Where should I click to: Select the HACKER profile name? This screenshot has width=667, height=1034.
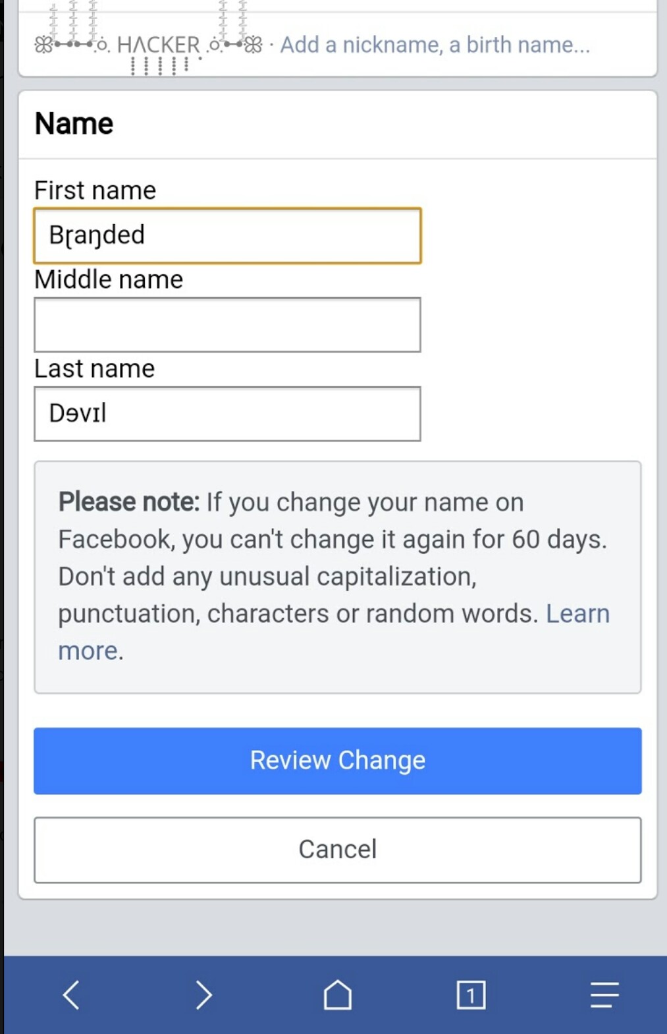[x=158, y=45]
